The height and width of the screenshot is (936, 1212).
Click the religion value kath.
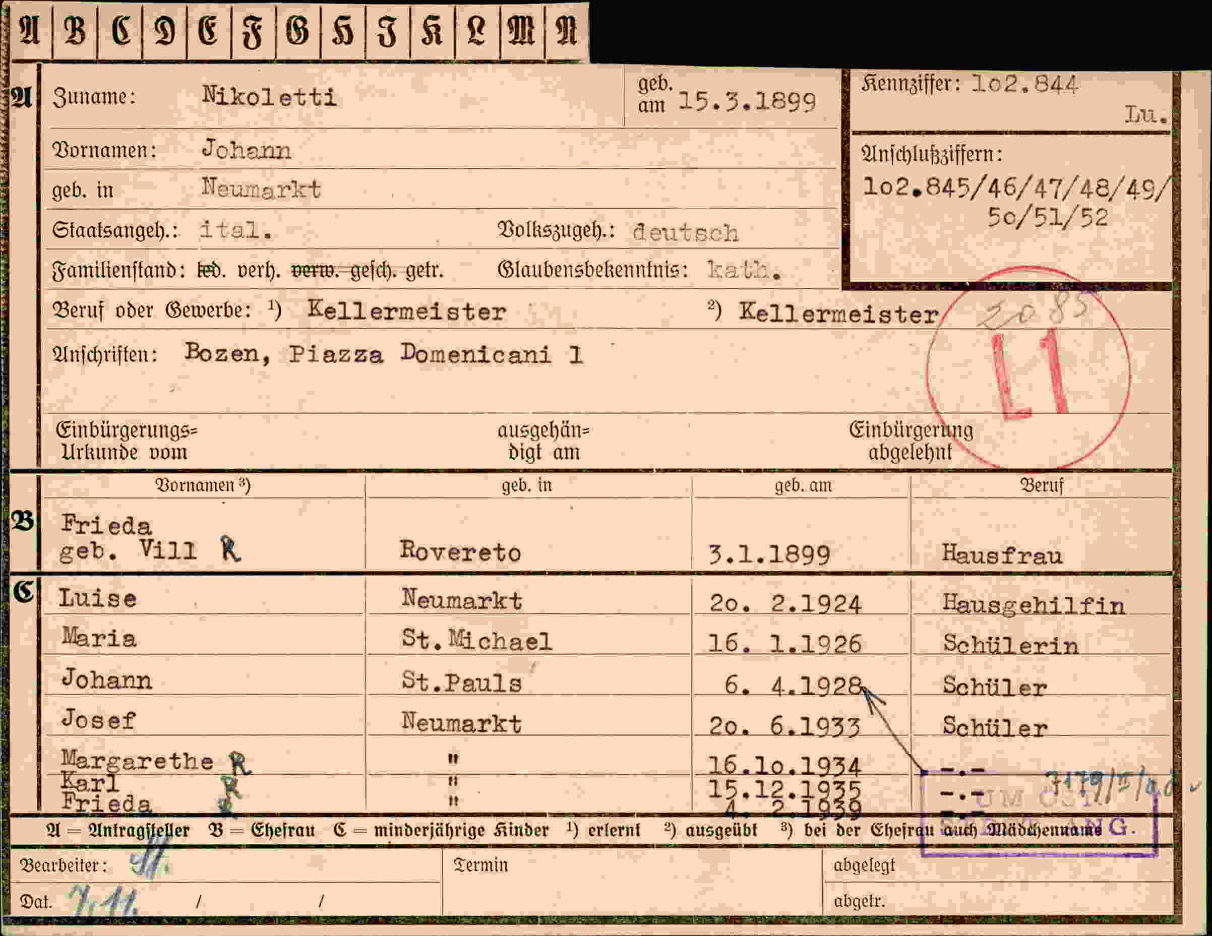(744, 270)
